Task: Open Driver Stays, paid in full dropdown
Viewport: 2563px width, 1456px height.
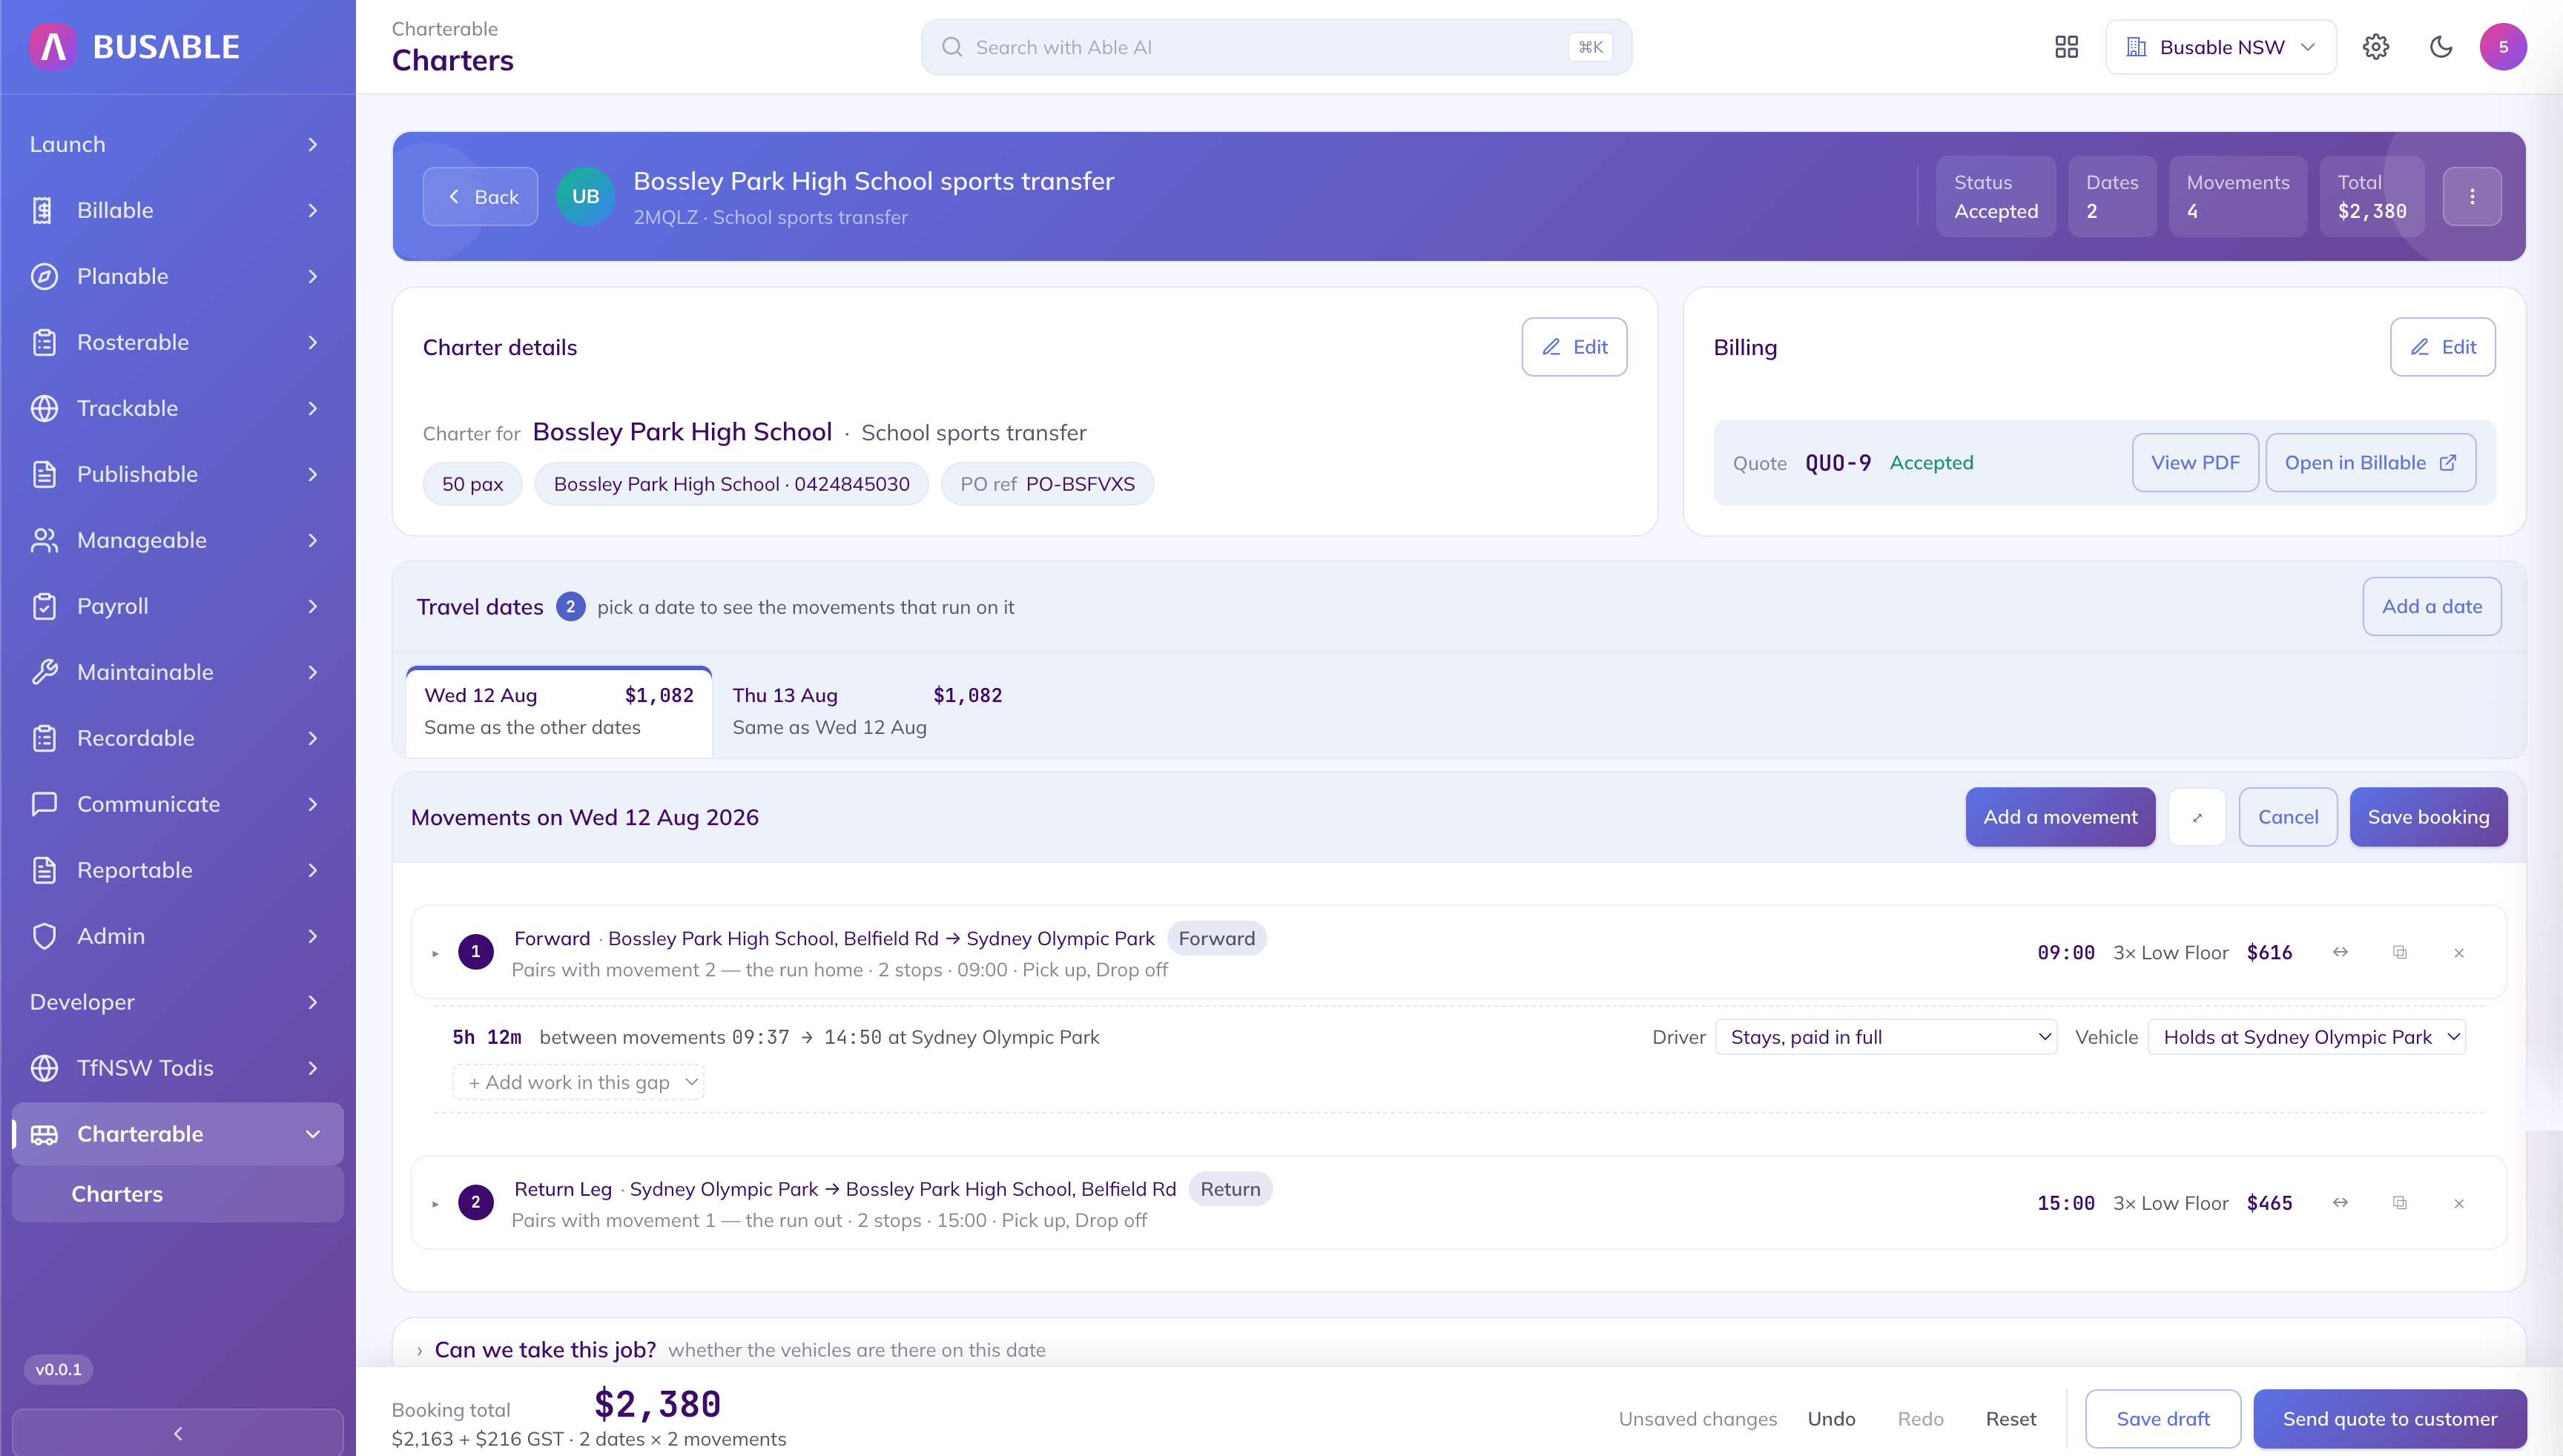Action: (1886, 1037)
